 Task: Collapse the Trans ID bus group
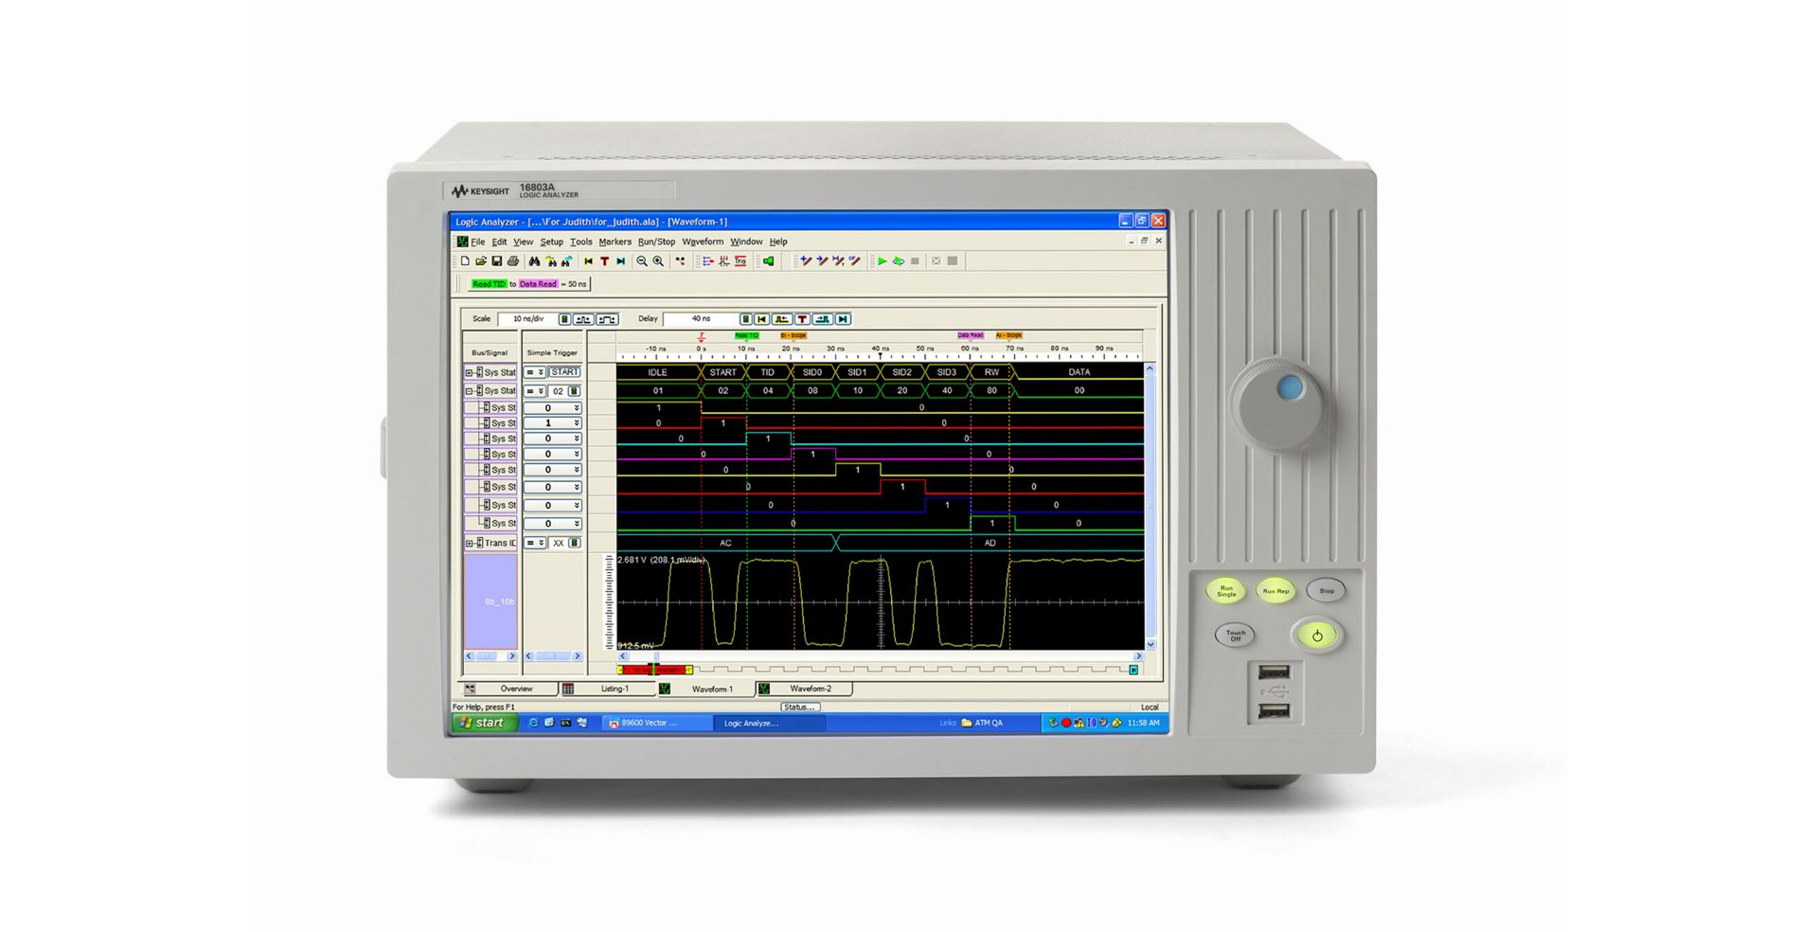(x=469, y=543)
